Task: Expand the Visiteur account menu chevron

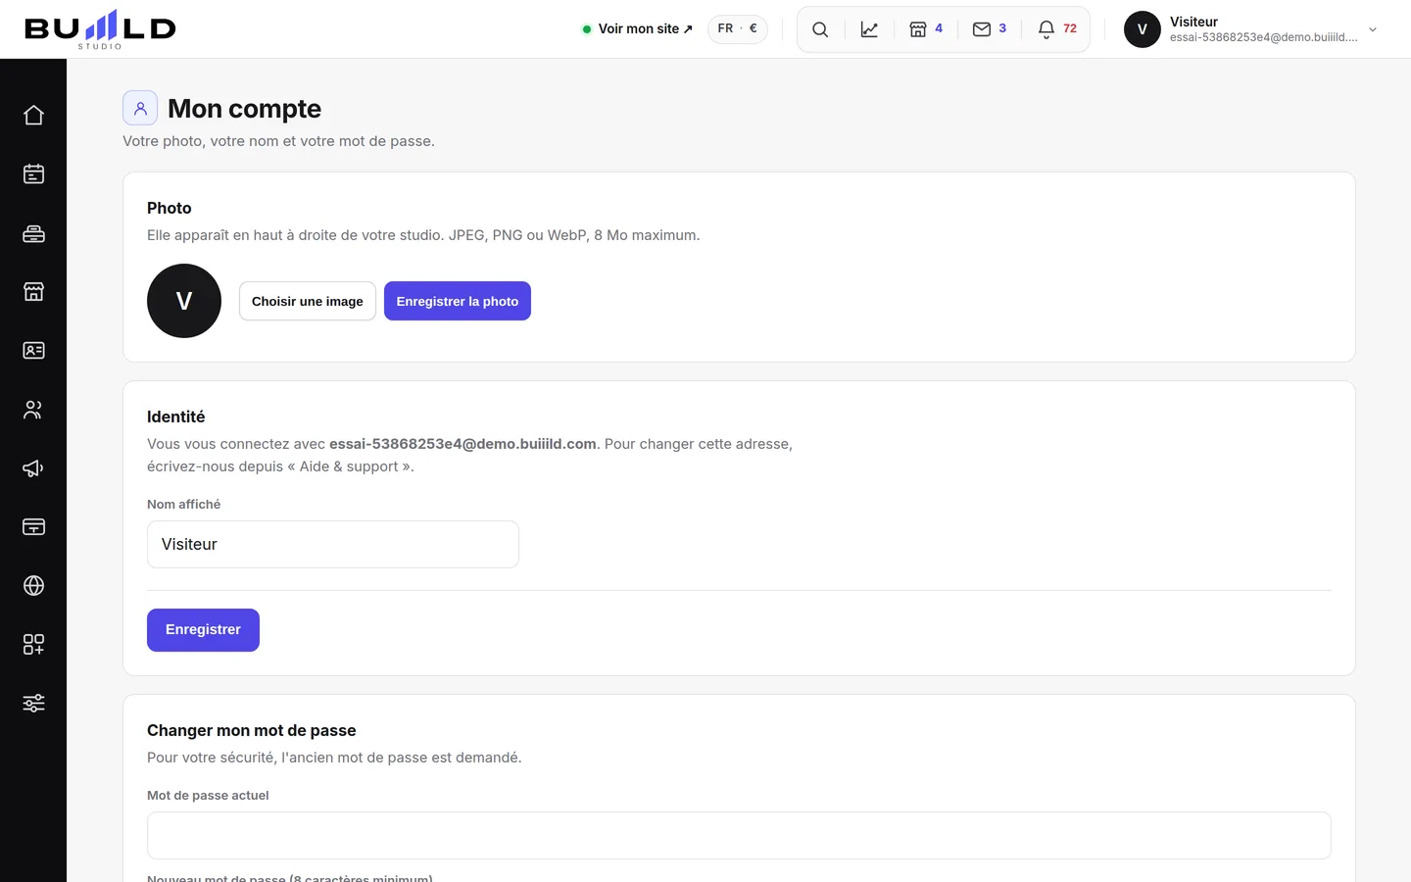Action: pos(1373,29)
